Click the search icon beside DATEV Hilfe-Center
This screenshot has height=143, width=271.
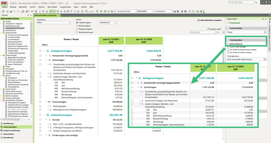coord(256,2)
